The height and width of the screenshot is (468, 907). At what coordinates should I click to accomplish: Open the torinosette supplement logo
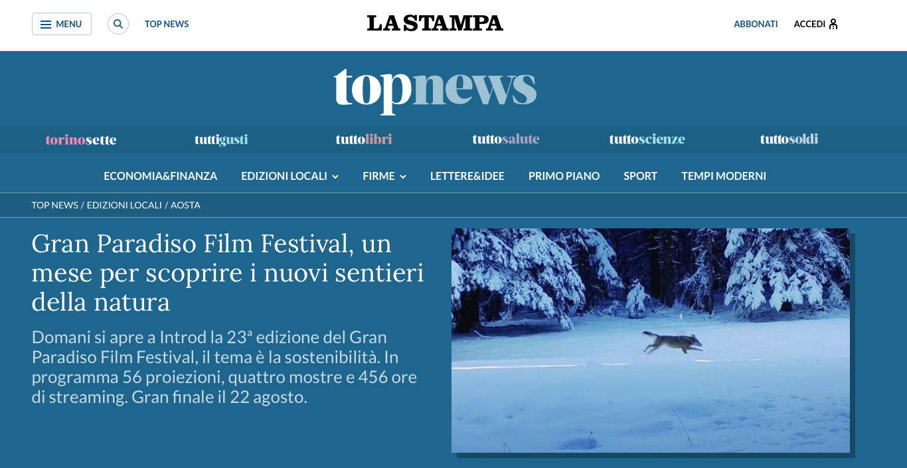pyautogui.click(x=81, y=139)
